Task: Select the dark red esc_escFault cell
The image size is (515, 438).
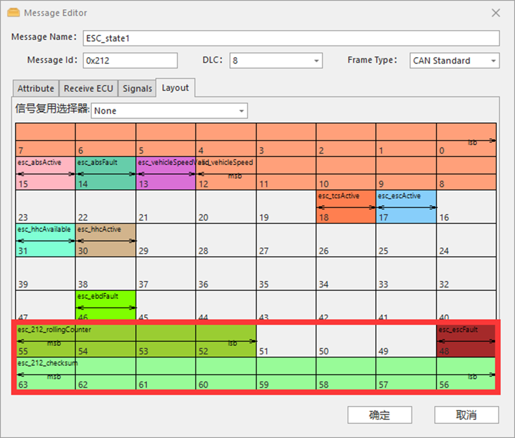Action: [x=466, y=341]
